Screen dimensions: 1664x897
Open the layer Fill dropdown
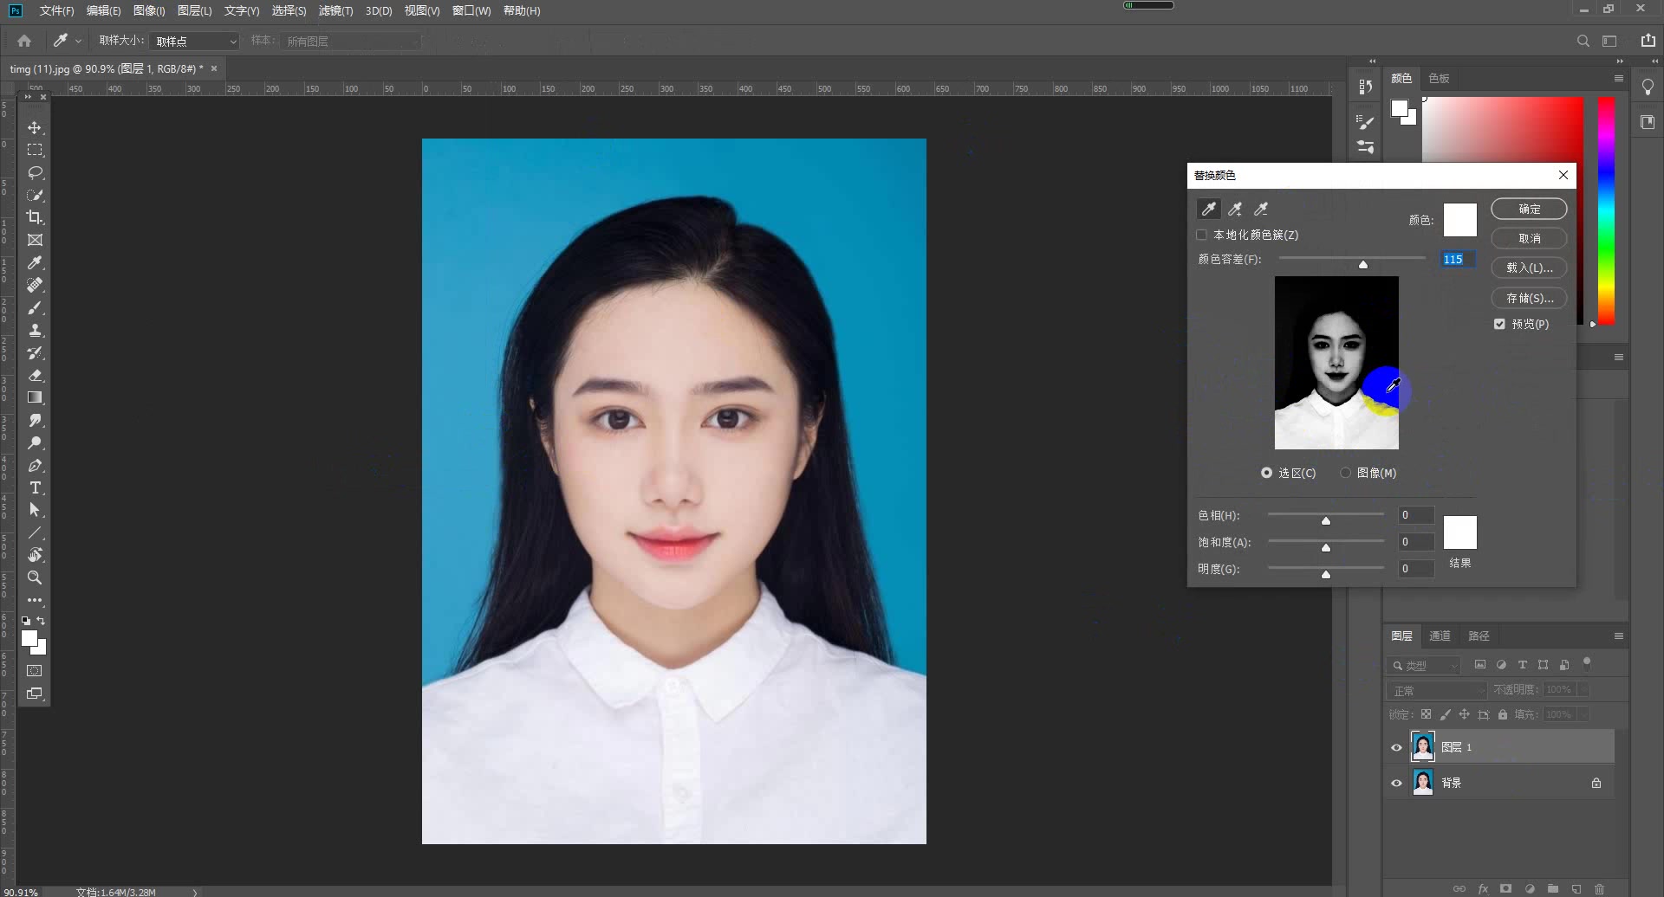tap(1583, 714)
